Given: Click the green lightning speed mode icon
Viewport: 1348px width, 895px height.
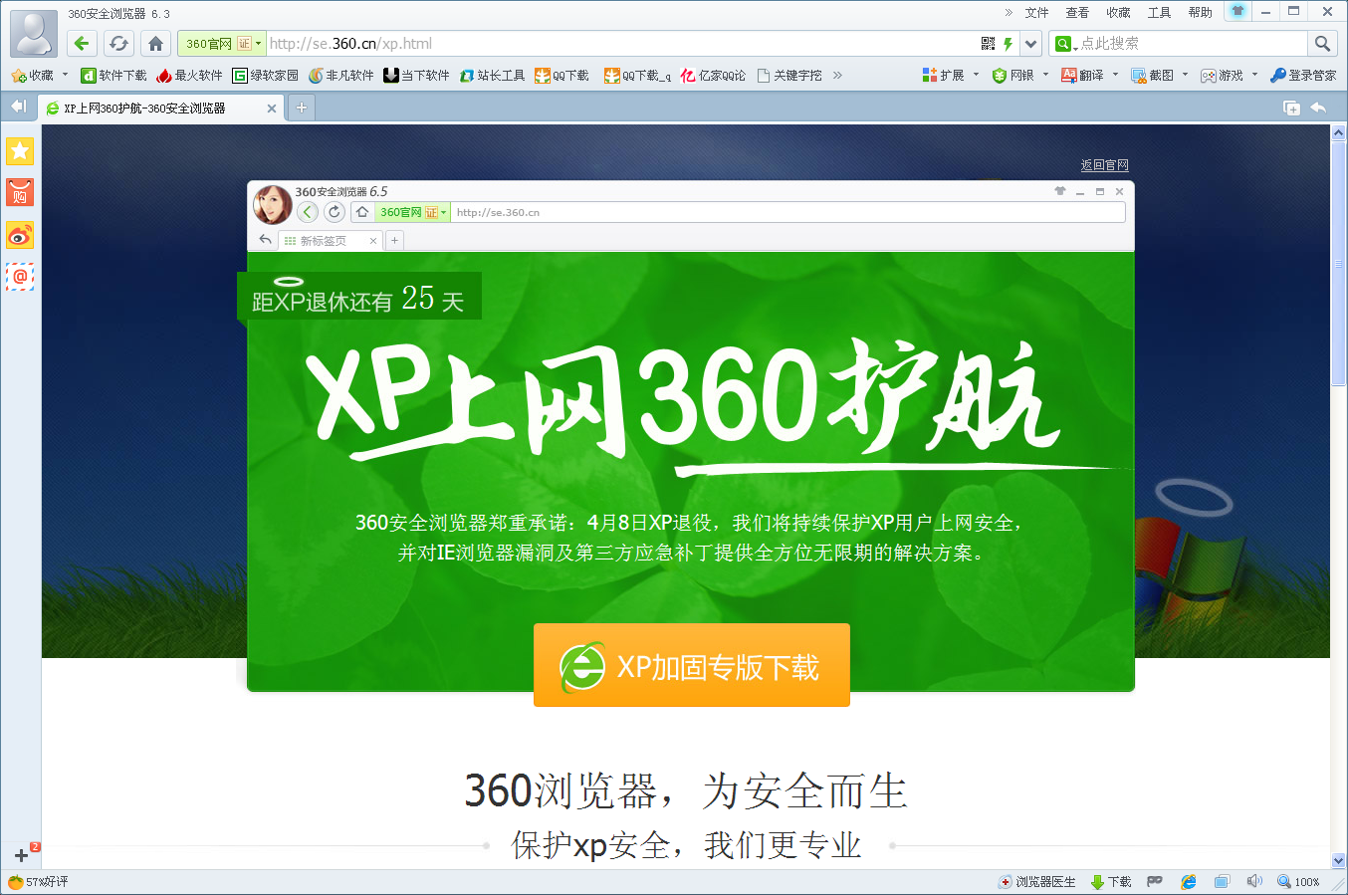Looking at the screenshot, I should click(x=1009, y=44).
